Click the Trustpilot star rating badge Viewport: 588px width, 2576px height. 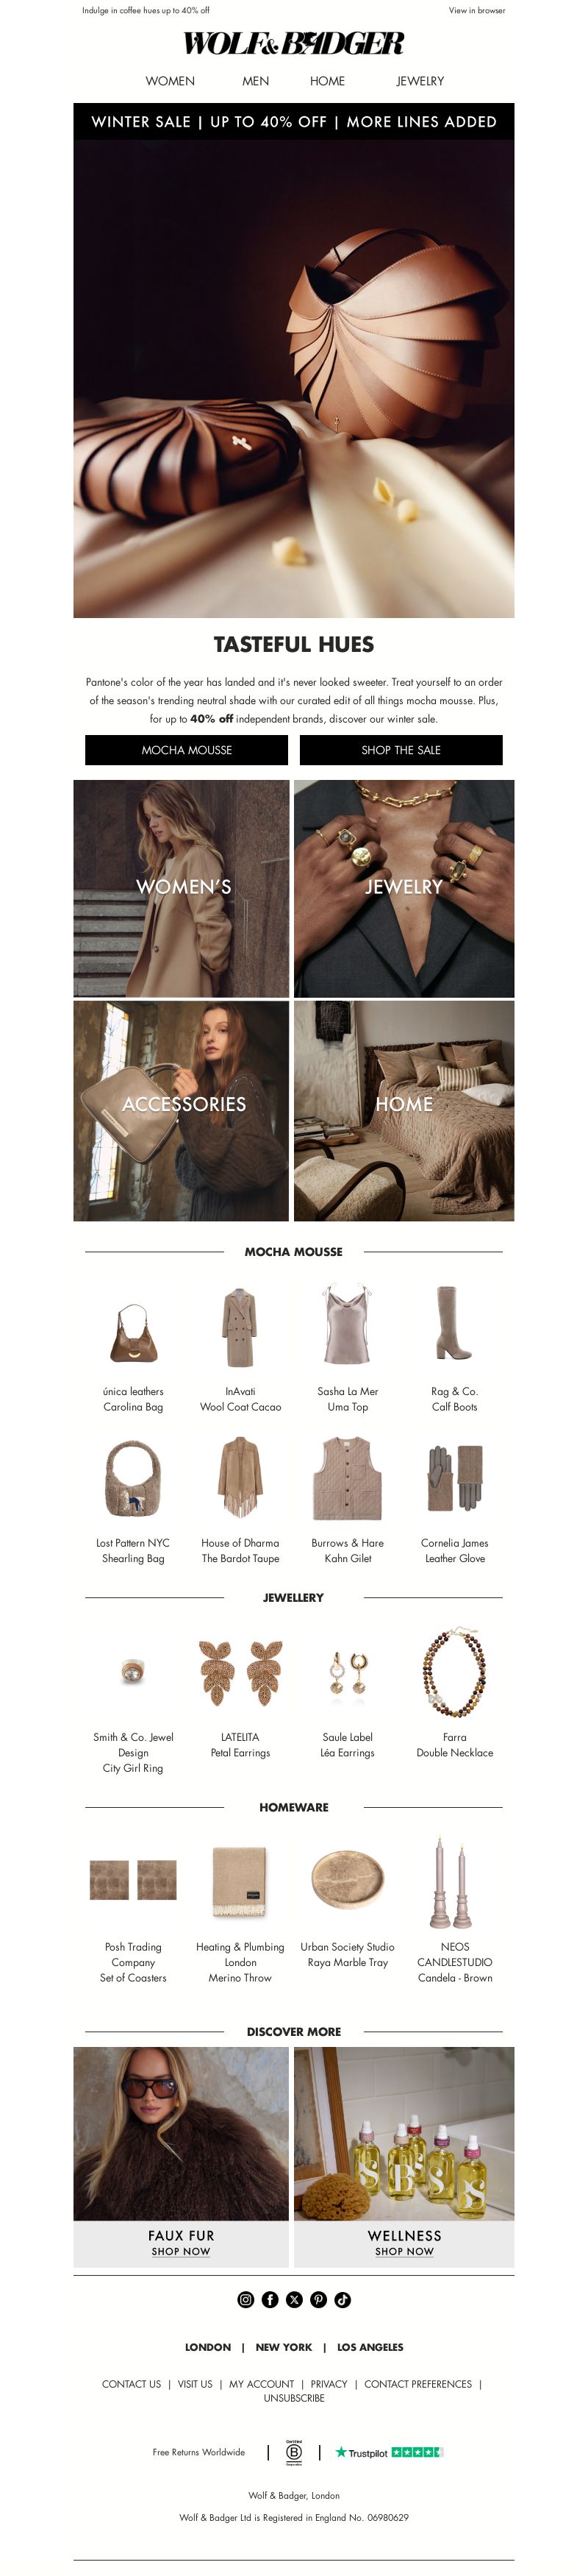[x=390, y=2452]
